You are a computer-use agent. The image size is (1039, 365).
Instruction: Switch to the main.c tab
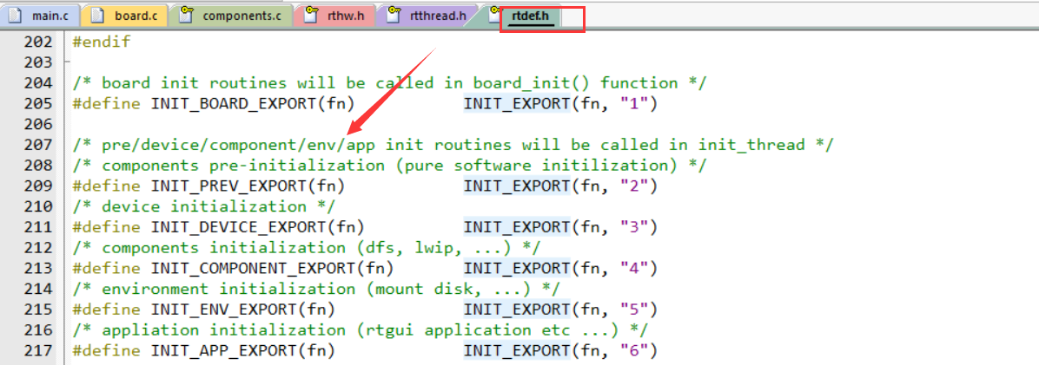(41, 15)
